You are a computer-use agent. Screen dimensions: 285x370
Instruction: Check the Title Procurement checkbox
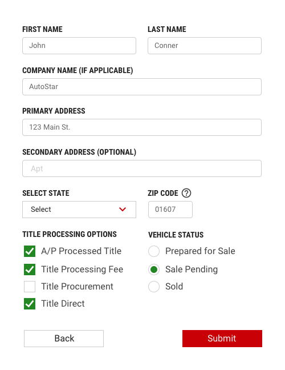30,287
